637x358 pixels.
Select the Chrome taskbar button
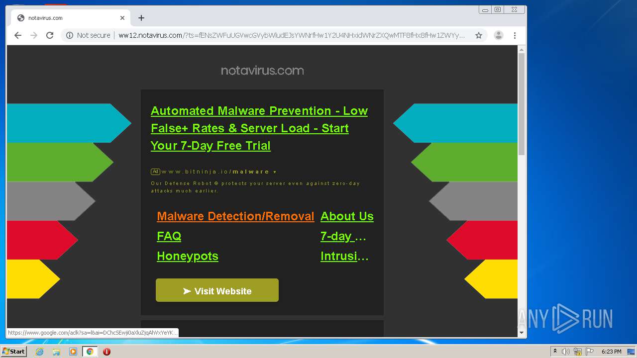click(x=90, y=352)
